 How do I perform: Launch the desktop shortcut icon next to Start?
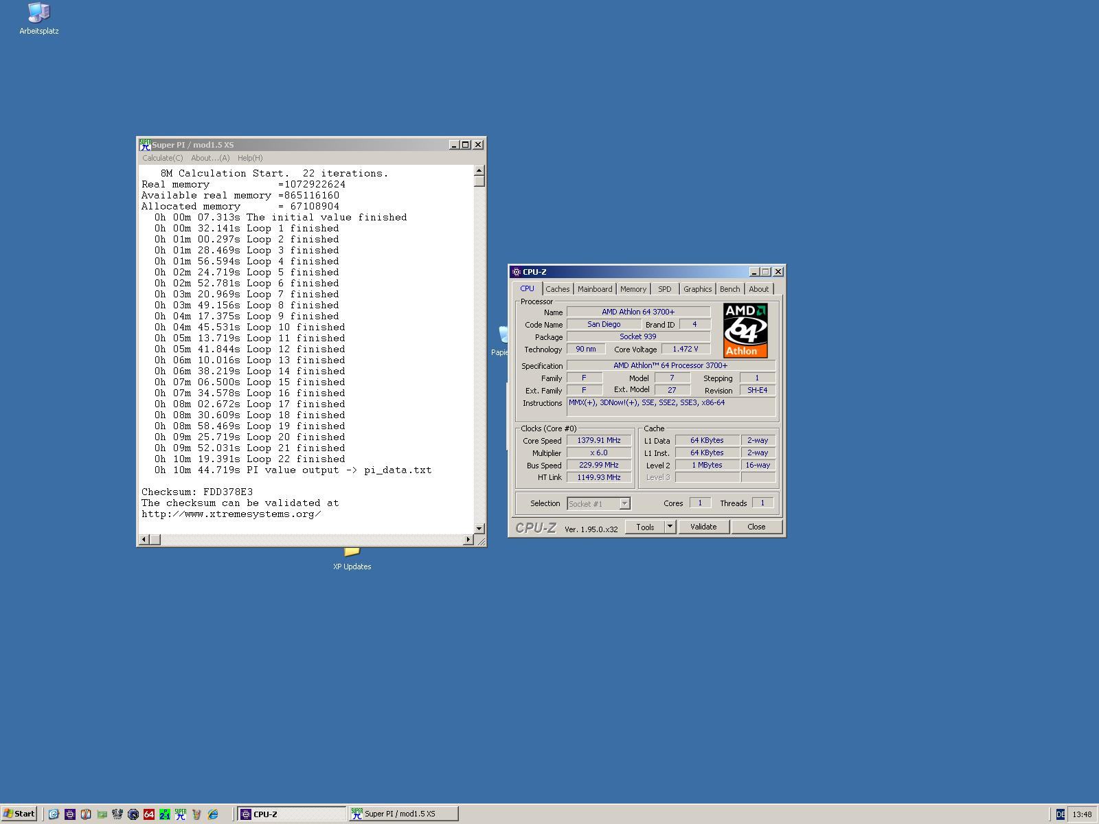click(54, 814)
